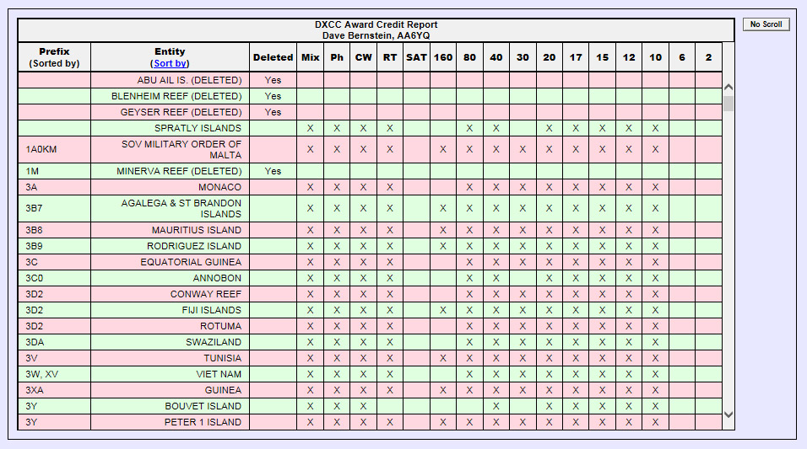The height and width of the screenshot is (449, 807).
Task: Click the 3B7 prefix cell
Action: [x=54, y=209]
